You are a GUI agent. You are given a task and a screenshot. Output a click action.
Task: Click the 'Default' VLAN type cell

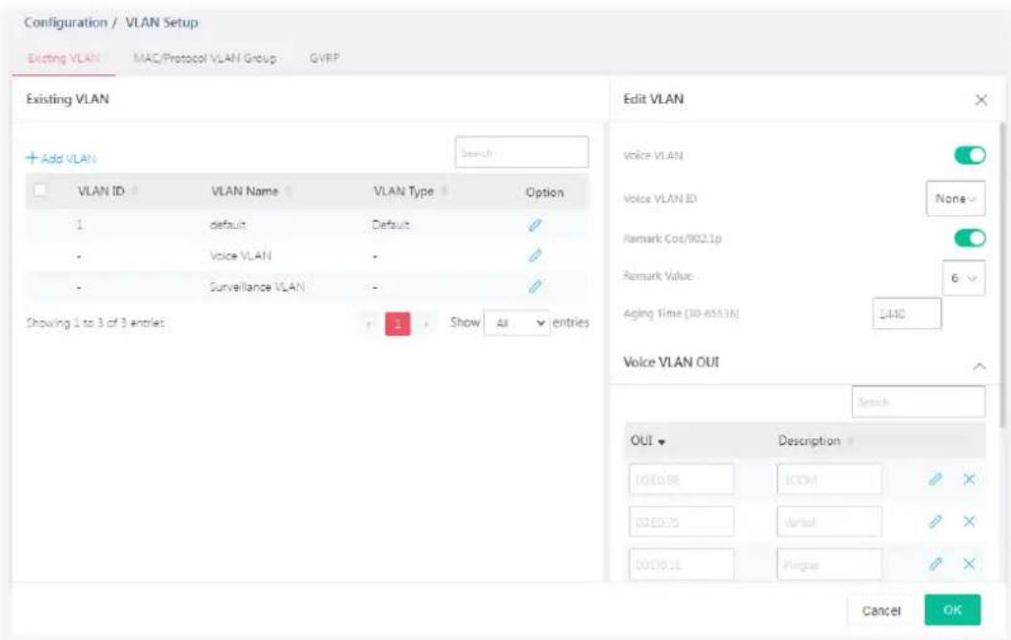click(390, 224)
